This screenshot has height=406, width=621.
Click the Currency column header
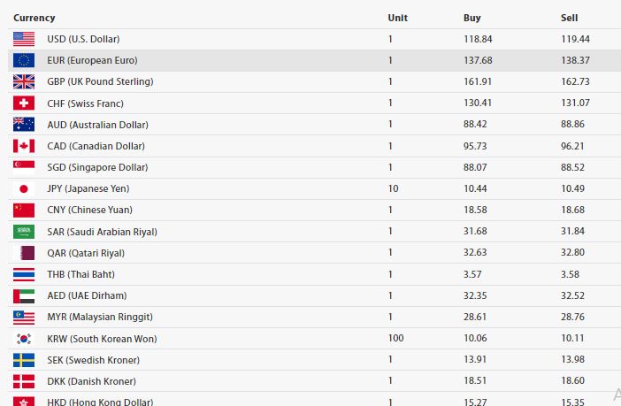(34, 18)
